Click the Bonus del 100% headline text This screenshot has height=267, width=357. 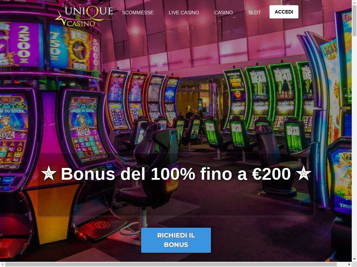(176, 174)
